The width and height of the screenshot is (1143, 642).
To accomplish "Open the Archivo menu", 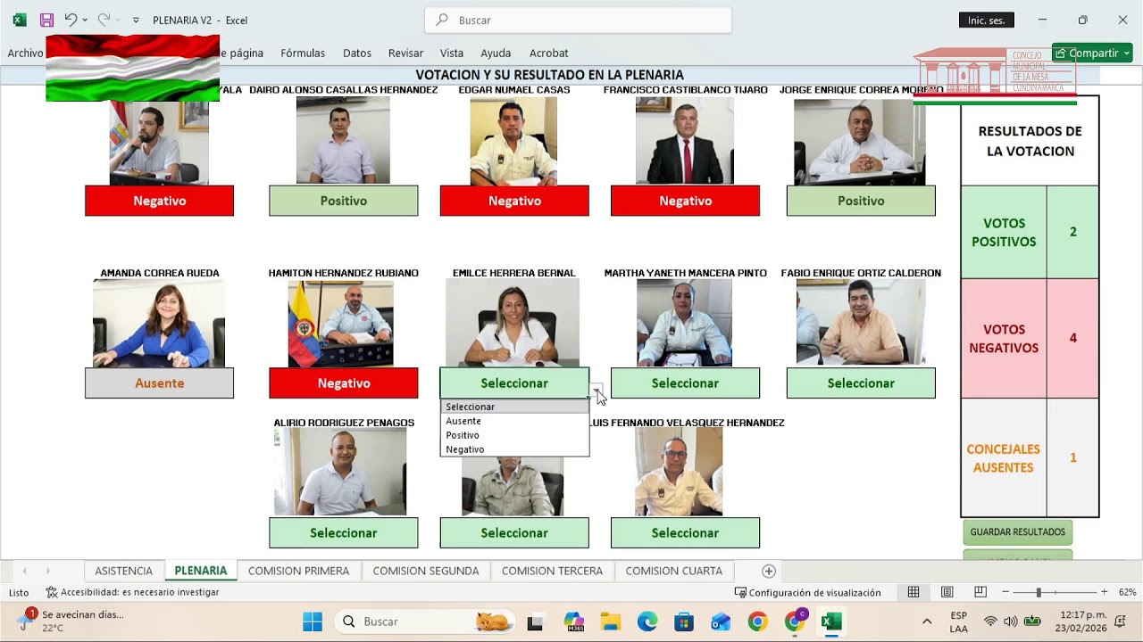I will point(25,53).
